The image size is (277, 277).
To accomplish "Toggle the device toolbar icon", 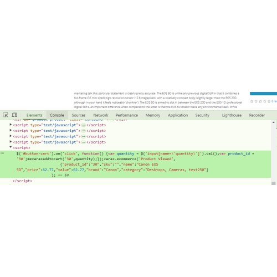I will tap(14, 115).
